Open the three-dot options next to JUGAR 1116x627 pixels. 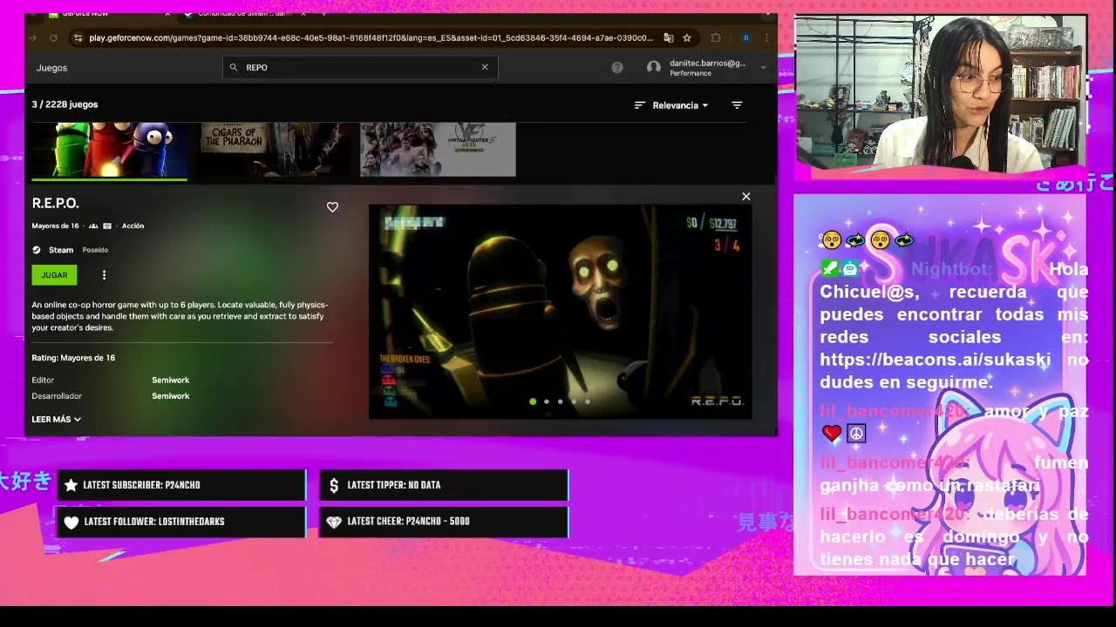click(104, 275)
